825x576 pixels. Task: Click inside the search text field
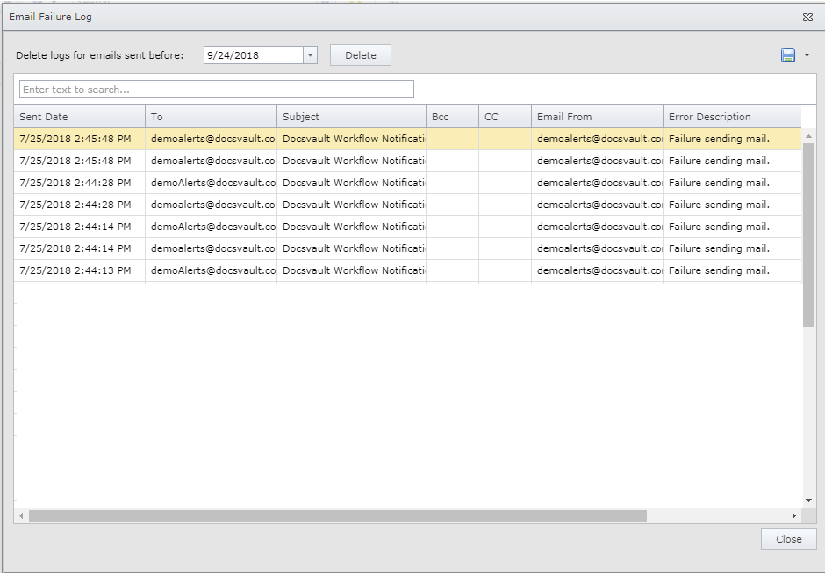pyautogui.click(x=215, y=89)
